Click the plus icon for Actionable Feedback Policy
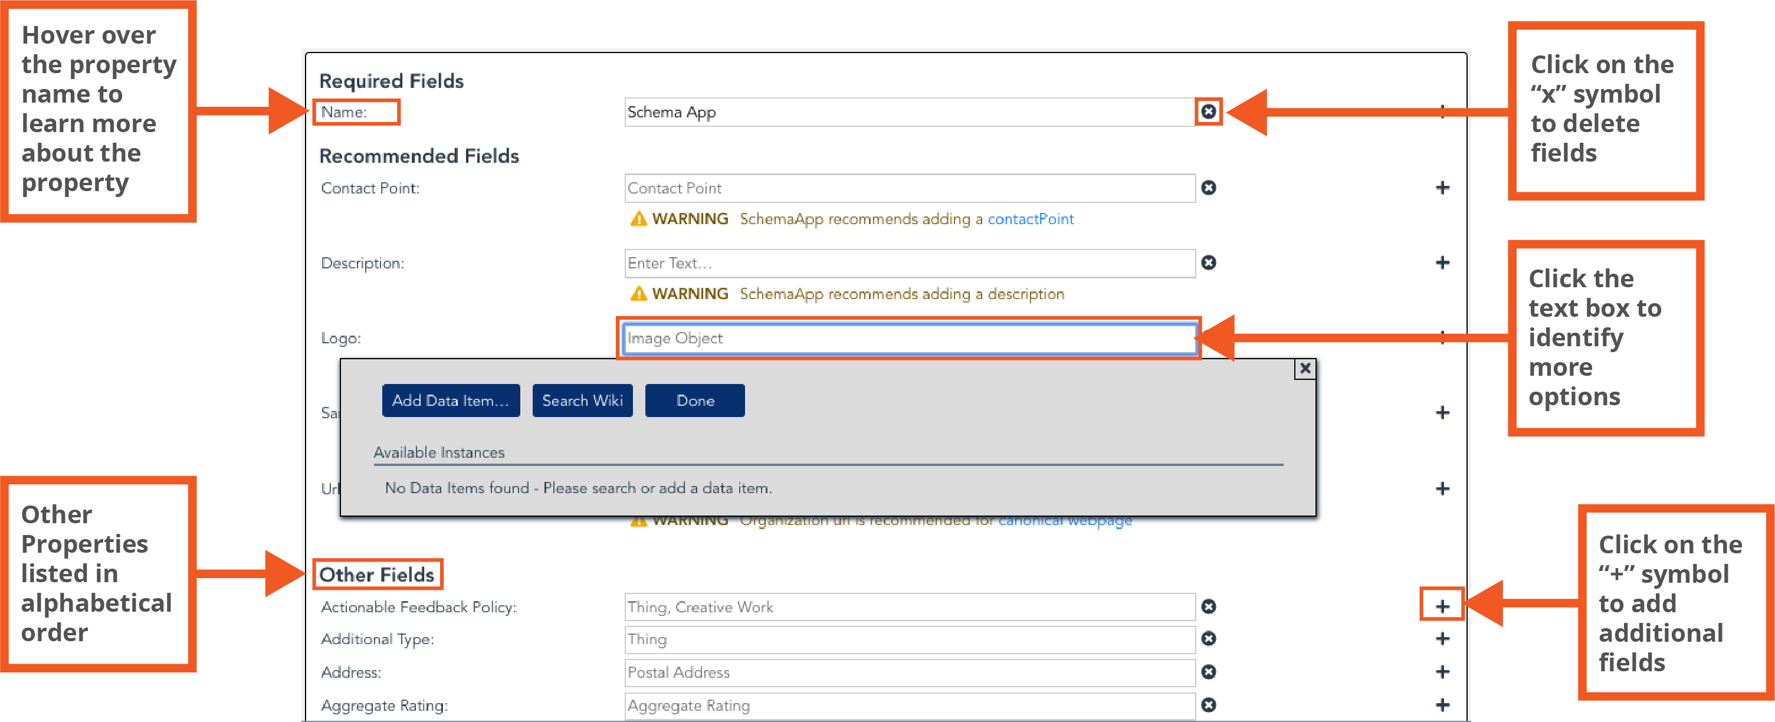This screenshot has height=722, width=1775. tap(1442, 606)
